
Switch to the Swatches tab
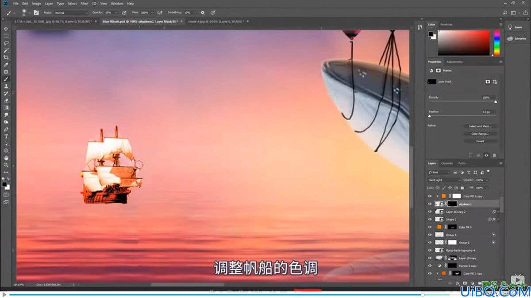click(x=446, y=24)
